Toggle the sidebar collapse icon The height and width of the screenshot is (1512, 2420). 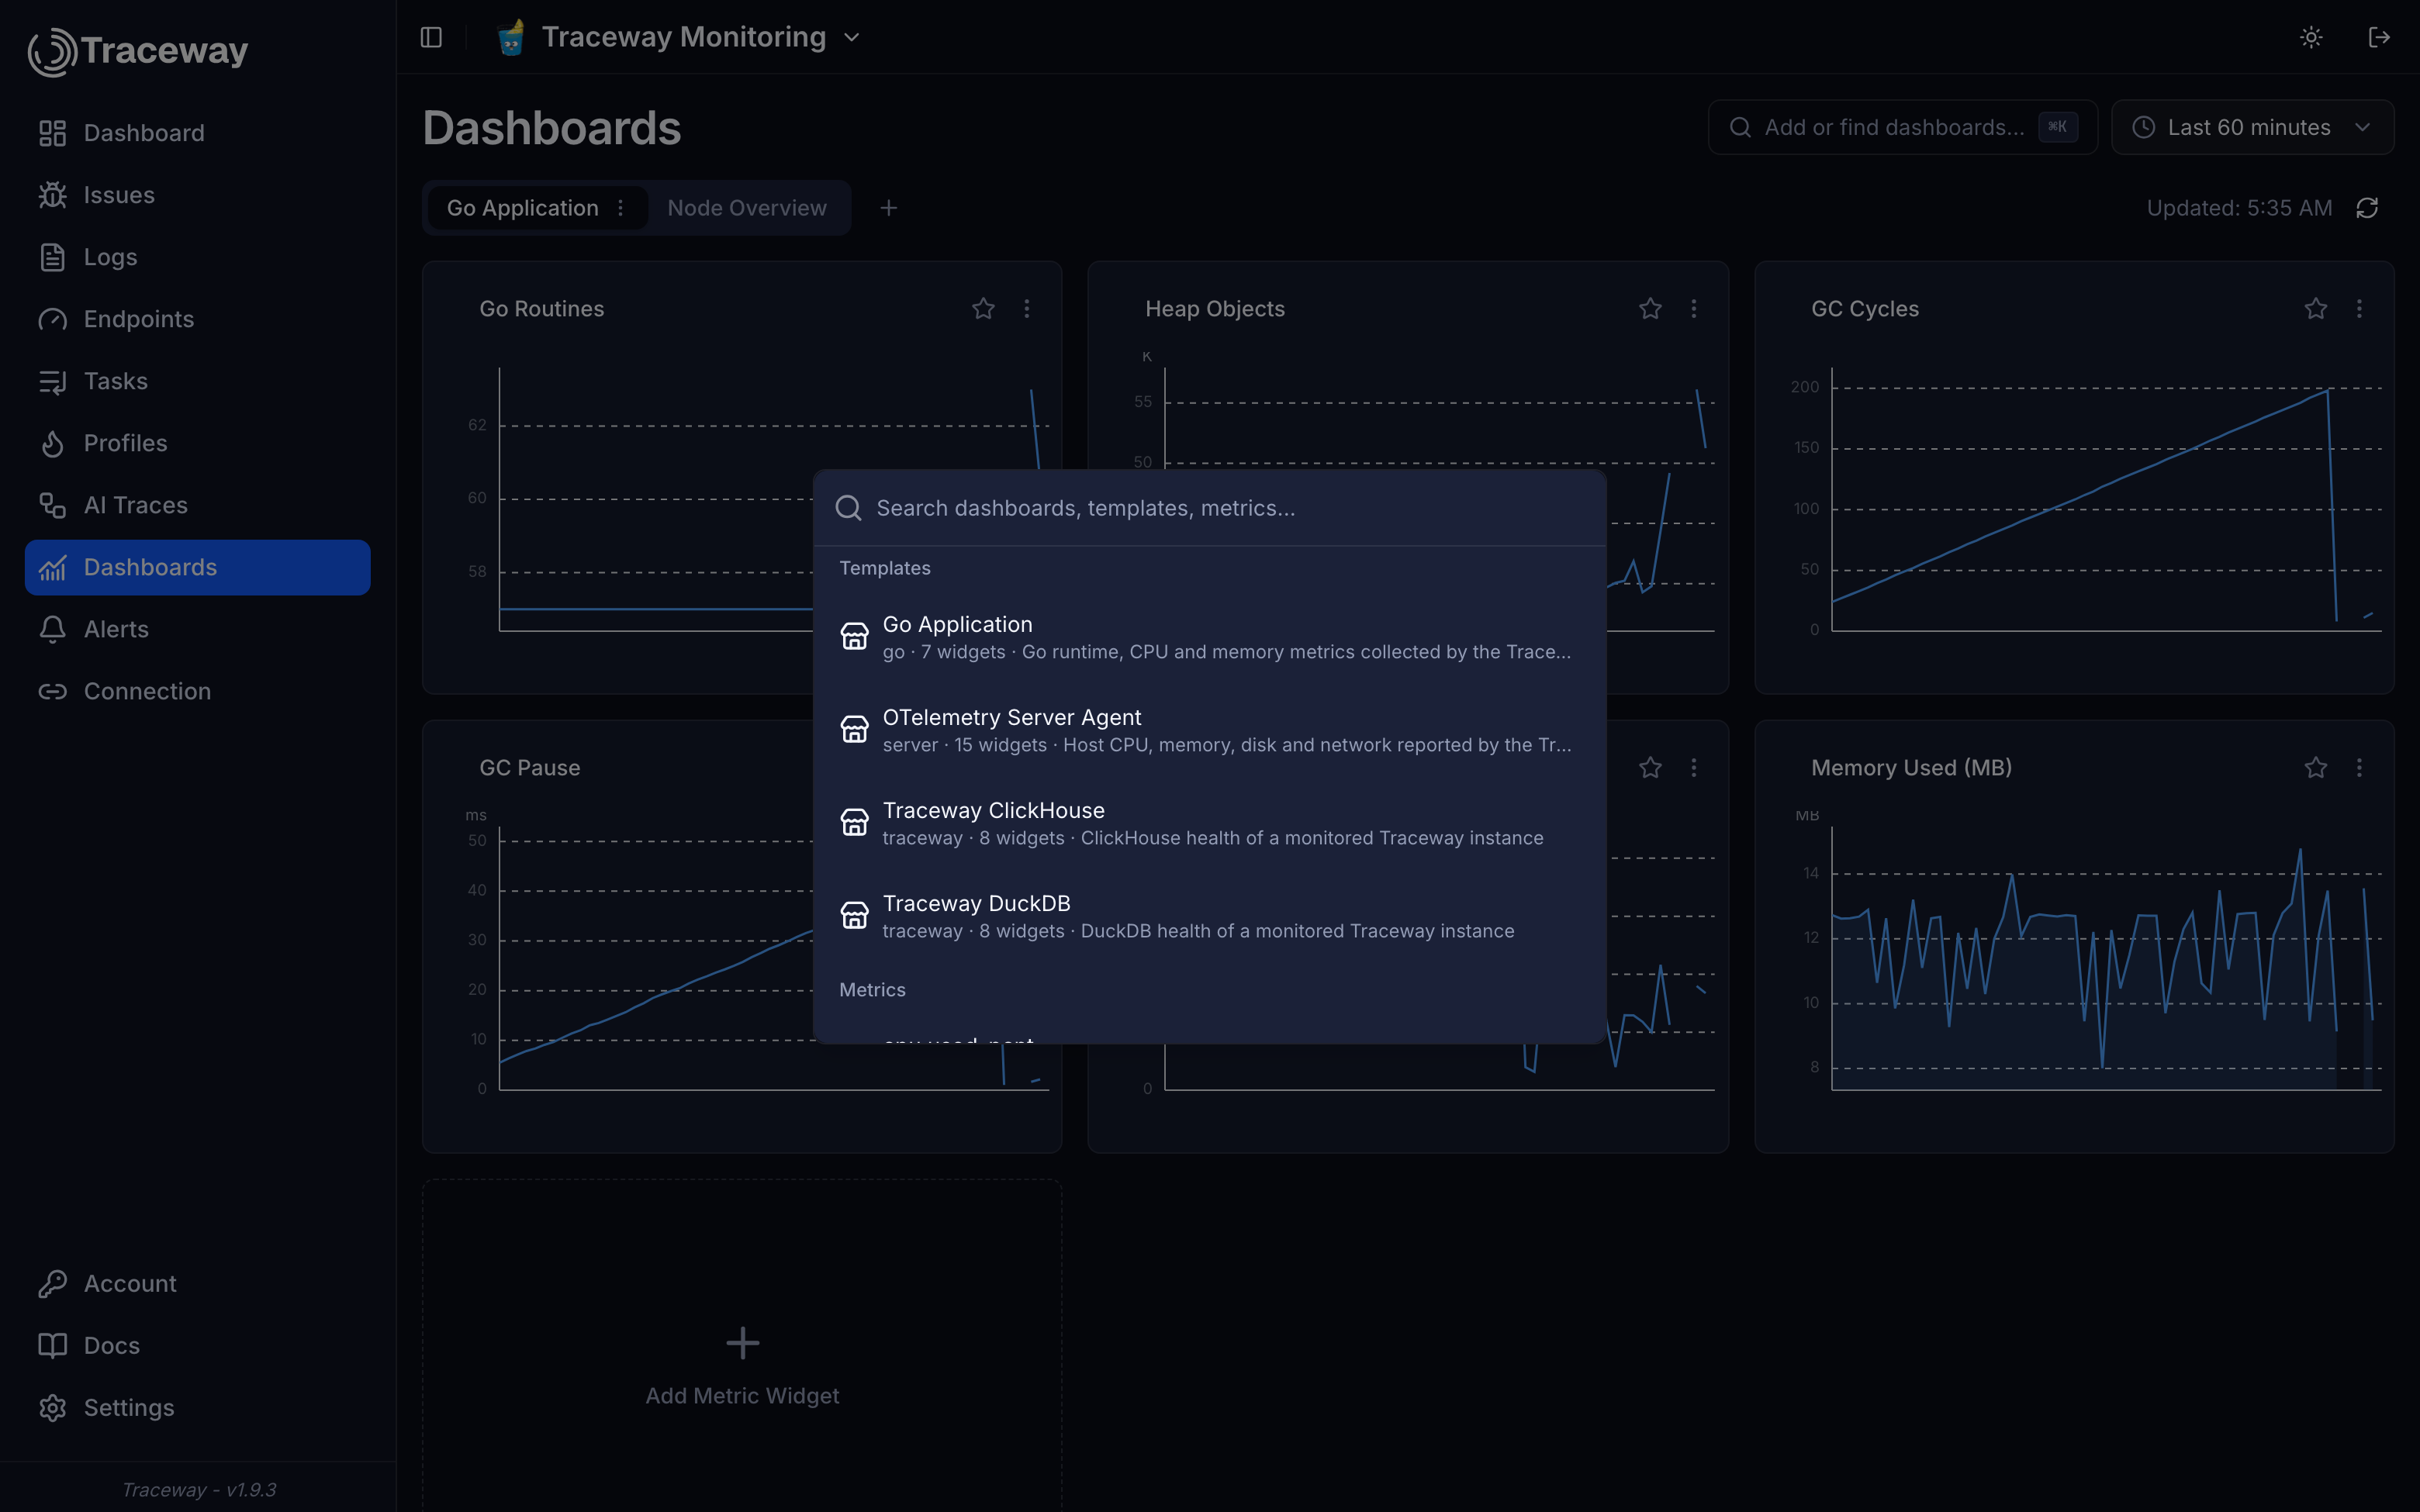tap(431, 37)
